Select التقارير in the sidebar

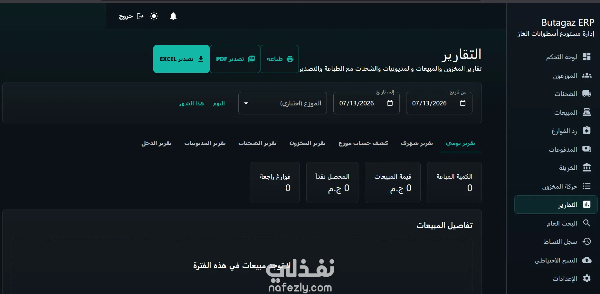pyautogui.click(x=556, y=205)
